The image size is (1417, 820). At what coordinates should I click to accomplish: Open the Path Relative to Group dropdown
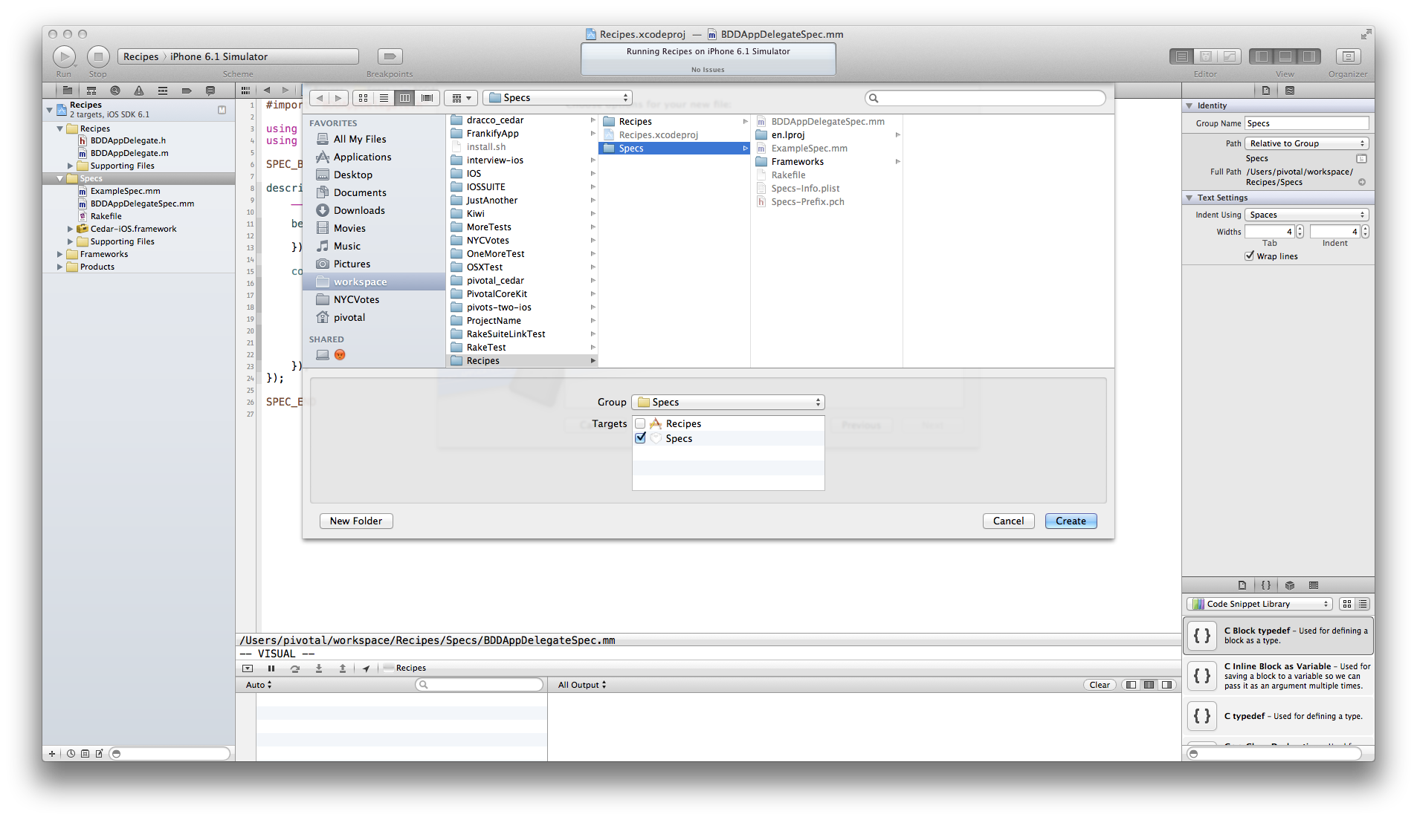[1306, 144]
